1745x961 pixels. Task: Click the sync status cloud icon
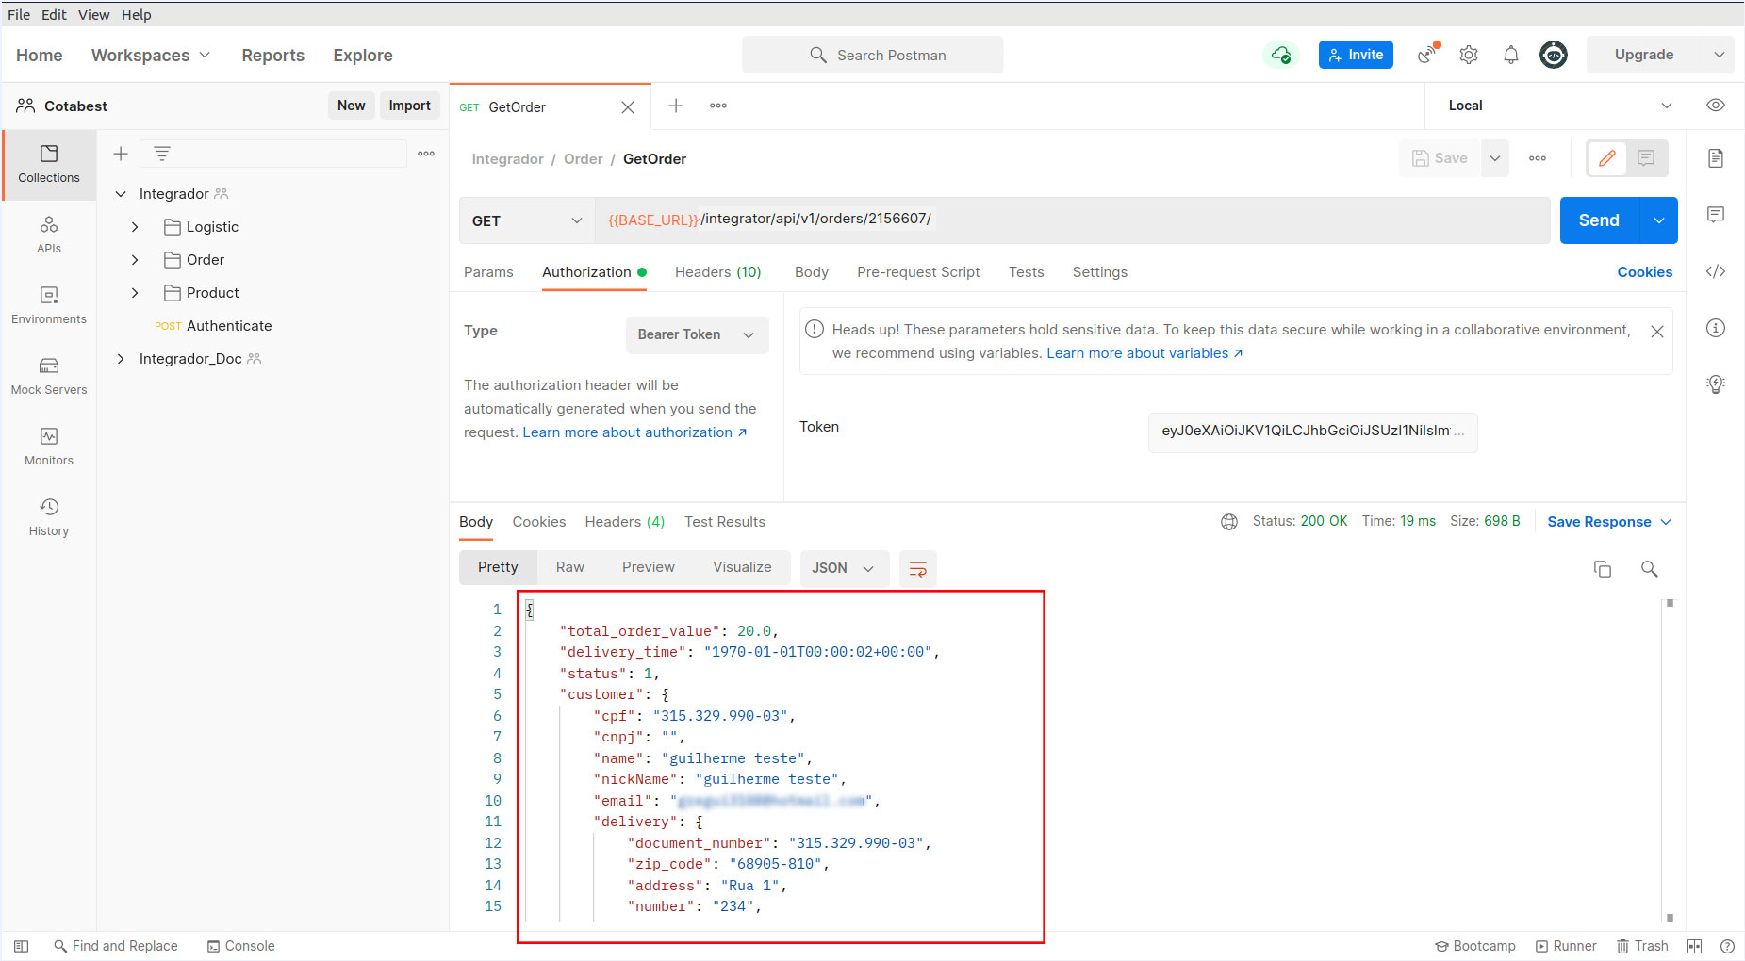[1280, 55]
